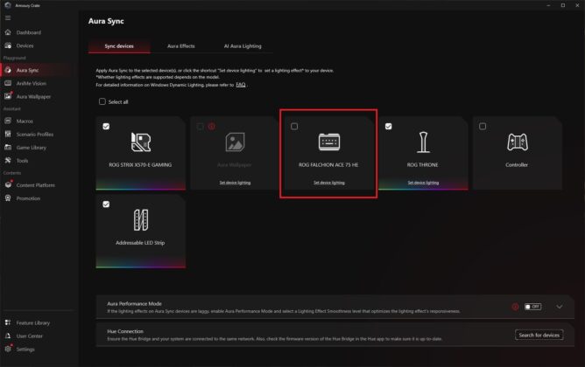
Task: Open Dashboard from the sidebar
Action: point(29,32)
